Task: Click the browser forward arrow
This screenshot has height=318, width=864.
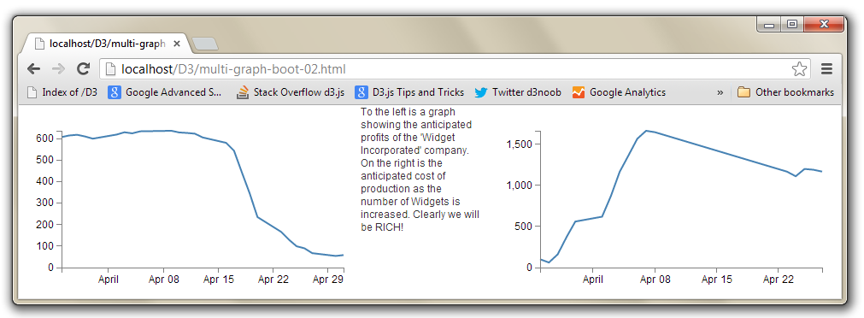Action: click(x=58, y=69)
